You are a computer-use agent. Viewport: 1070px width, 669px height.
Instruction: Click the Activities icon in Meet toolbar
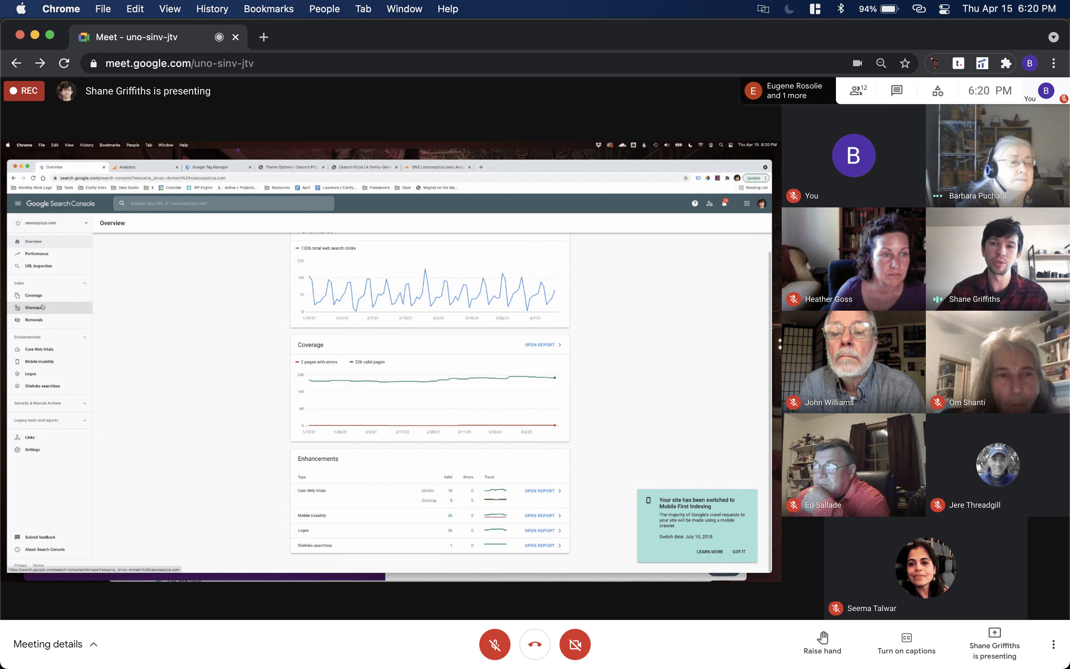pos(937,90)
